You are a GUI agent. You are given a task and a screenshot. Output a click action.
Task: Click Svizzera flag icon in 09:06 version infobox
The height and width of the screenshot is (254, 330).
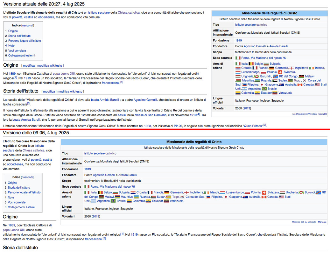tap(264, 192)
